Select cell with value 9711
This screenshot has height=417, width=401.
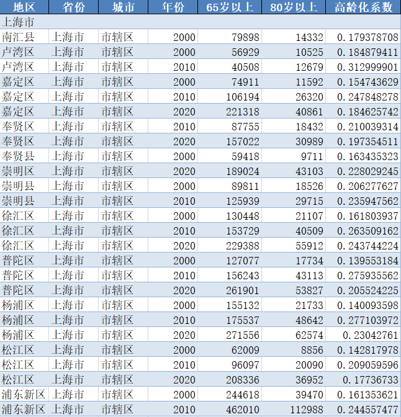pyautogui.click(x=294, y=156)
